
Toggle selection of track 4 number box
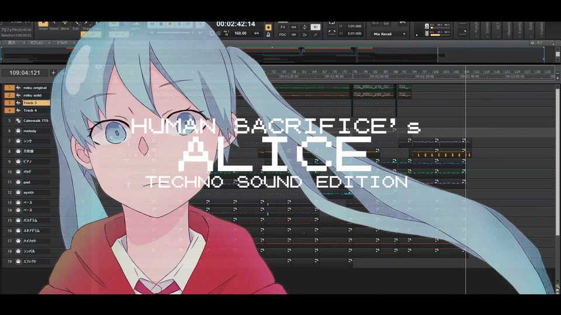(x=9, y=110)
